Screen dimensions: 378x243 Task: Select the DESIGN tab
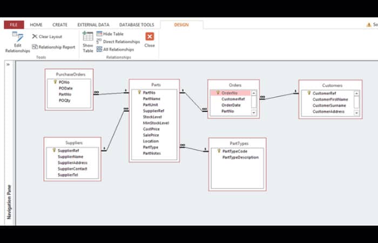coord(181,25)
